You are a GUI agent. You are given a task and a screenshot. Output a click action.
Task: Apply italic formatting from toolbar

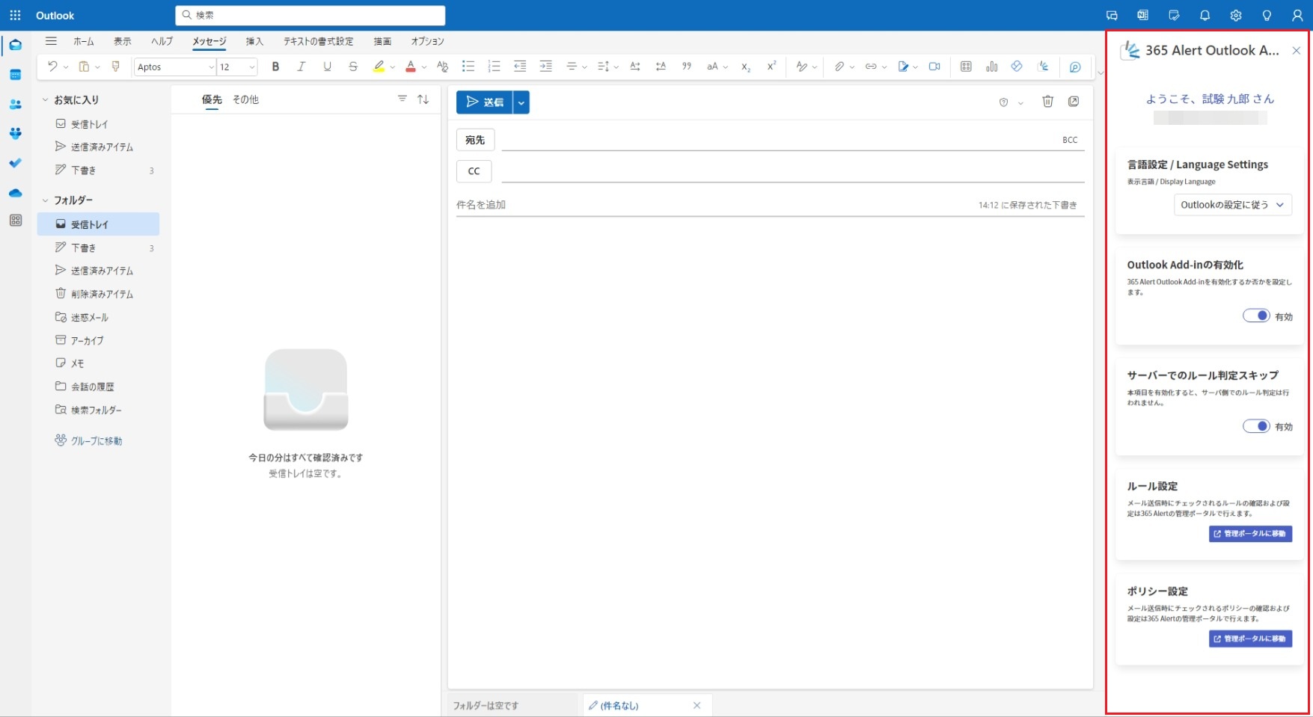(301, 67)
